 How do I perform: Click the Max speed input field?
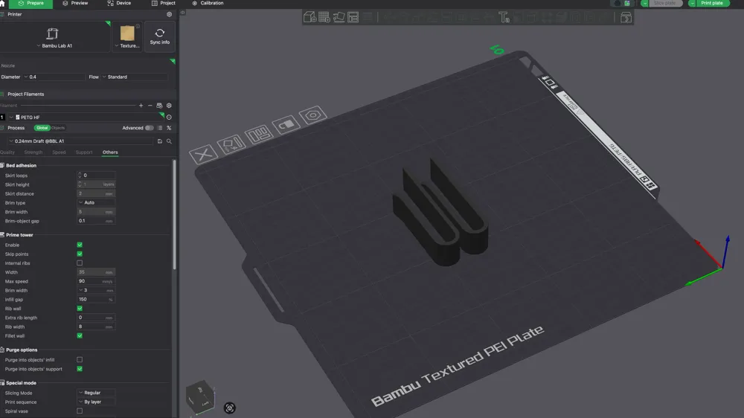tap(96, 281)
